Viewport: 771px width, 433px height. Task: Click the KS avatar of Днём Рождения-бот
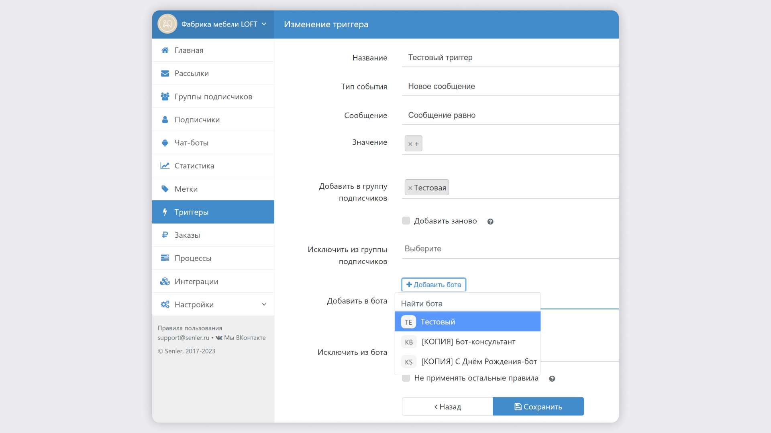tap(408, 362)
